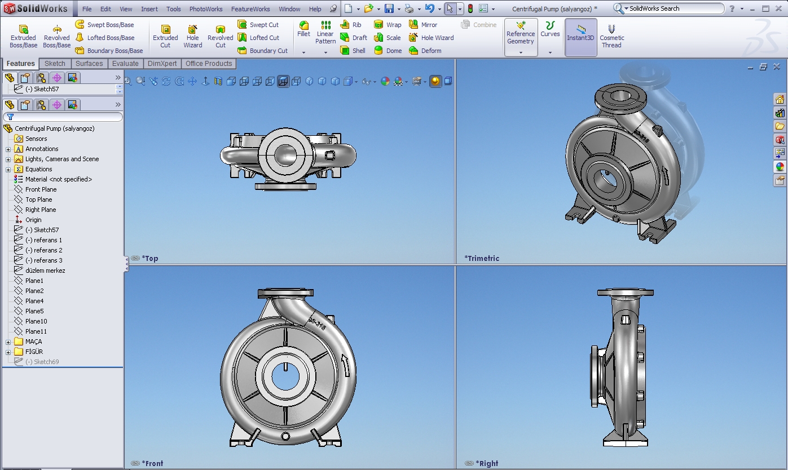Viewport: 788px width, 470px height.
Task: Click the Print button
Action: click(x=409, y=8)
